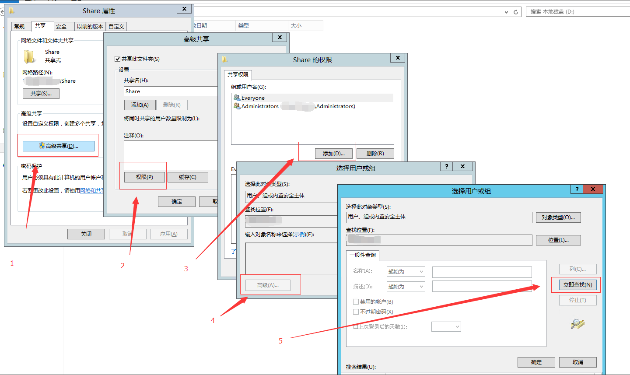Sort by the 类型 column header
Image resolution: width=630 pixels, height=375 pixels.
244,26
